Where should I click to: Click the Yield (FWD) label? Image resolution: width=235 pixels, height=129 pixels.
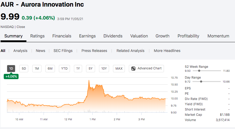click(x=194, y=104)
